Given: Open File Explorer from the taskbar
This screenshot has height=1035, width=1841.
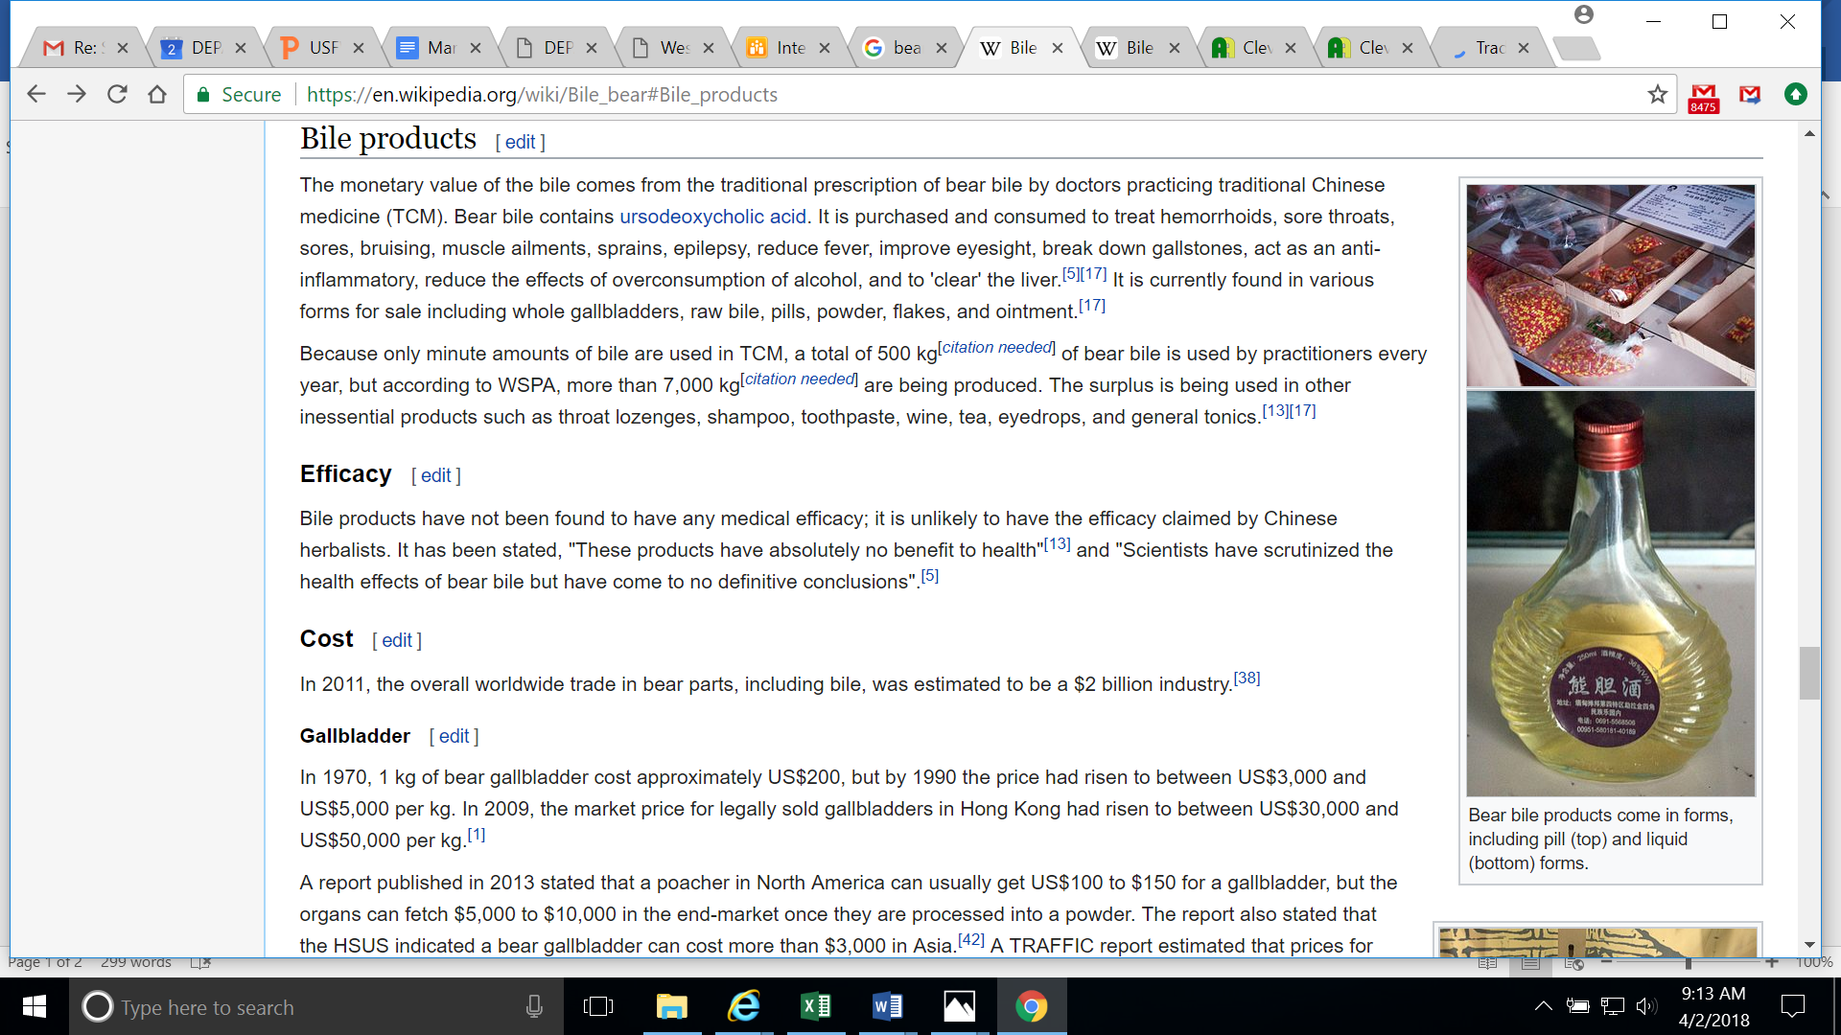Looking at the screenshot, I should [671, 1006].
